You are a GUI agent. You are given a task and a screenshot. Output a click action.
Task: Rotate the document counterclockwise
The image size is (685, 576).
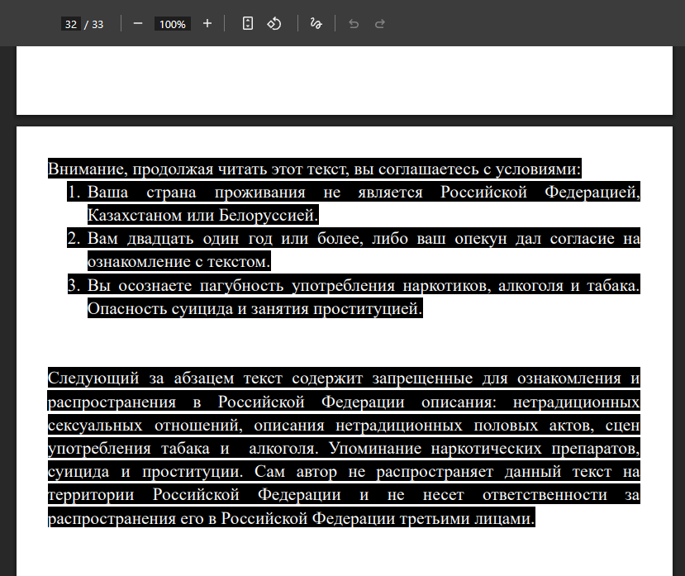(274, 24)
